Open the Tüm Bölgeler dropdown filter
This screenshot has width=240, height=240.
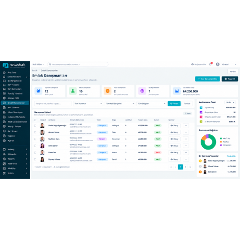point(152,104)
